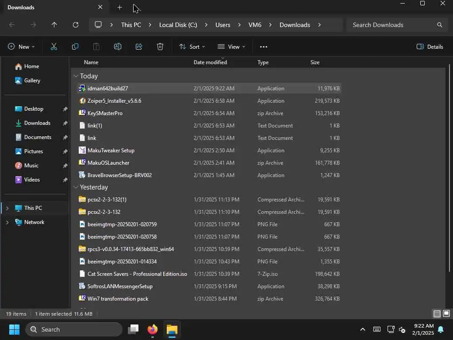
Task: Click chevron after Downloads in address bar
Action: tap(319, 25)
